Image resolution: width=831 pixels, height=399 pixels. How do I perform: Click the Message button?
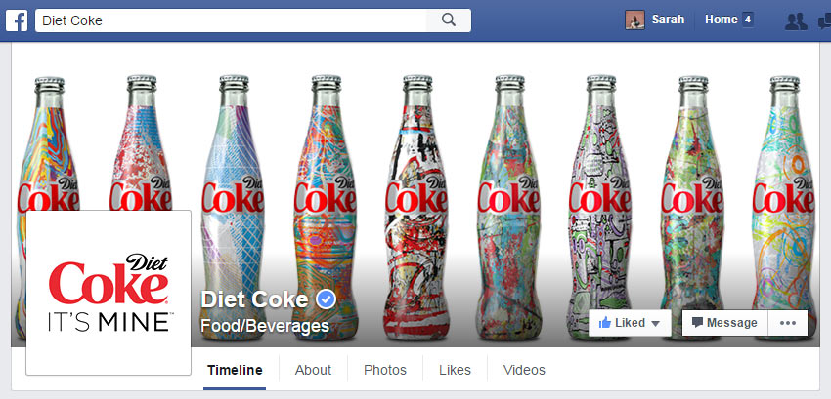pos(724,323)
